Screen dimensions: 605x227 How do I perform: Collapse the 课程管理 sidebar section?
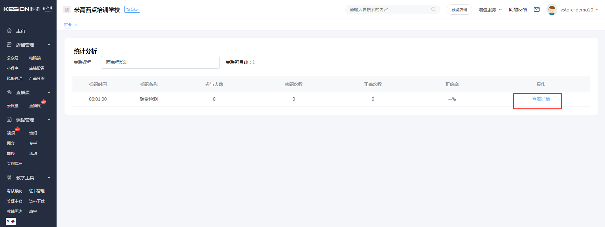tap(49, 120)
